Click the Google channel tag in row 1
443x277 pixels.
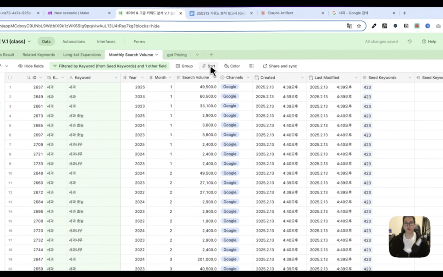tap(230, 87)
